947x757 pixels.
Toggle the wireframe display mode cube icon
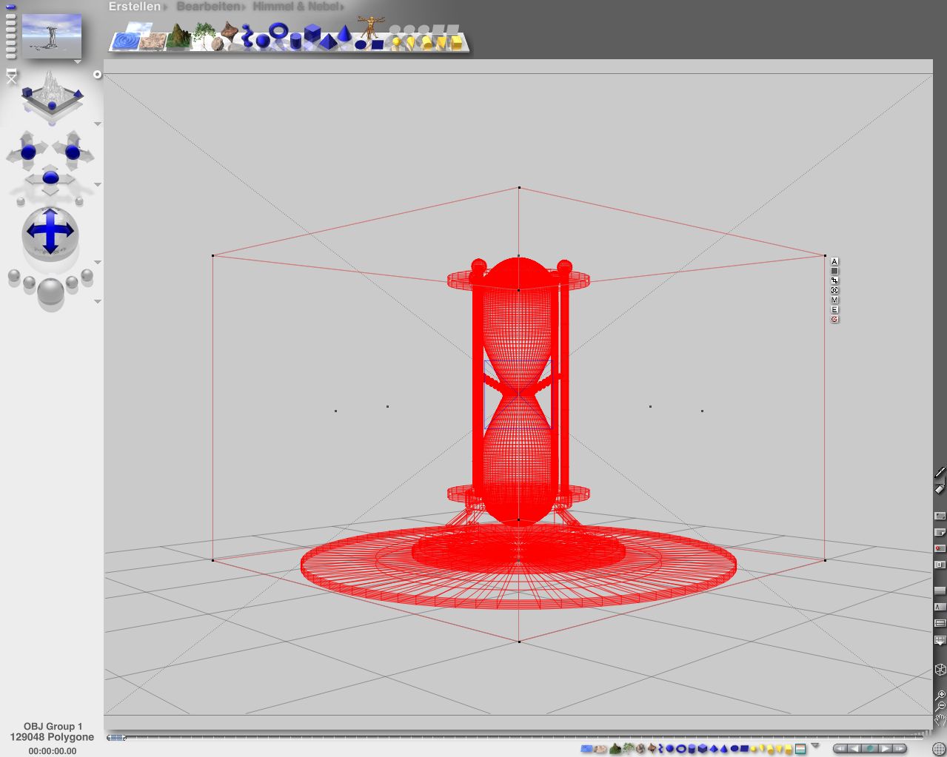click(940, 670)
